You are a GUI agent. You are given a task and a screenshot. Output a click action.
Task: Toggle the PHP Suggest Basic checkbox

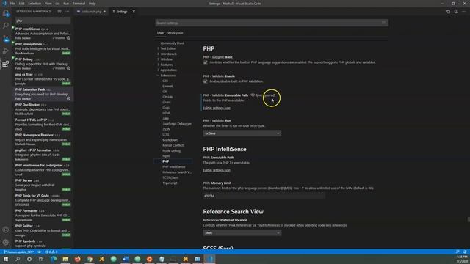[x=206, y=62]
